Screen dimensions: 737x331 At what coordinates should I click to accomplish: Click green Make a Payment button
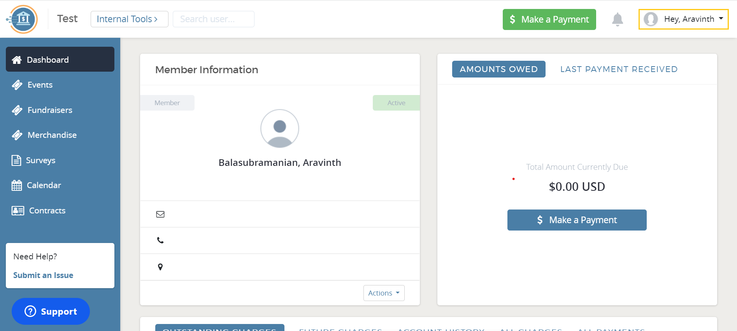click(x=549, y=19)
